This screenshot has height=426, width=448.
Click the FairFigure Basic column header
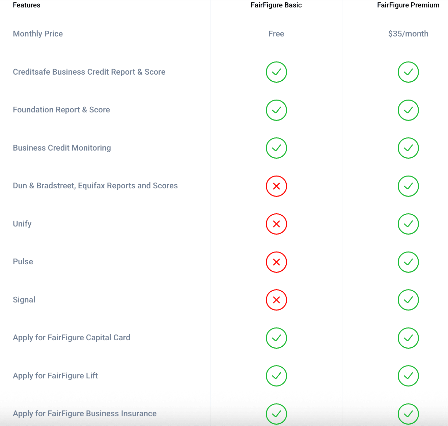[276, 5]
